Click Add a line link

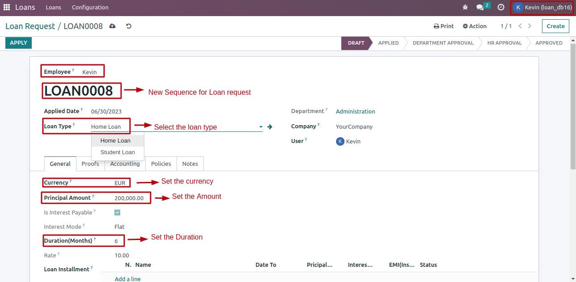(x=128, y=279)
